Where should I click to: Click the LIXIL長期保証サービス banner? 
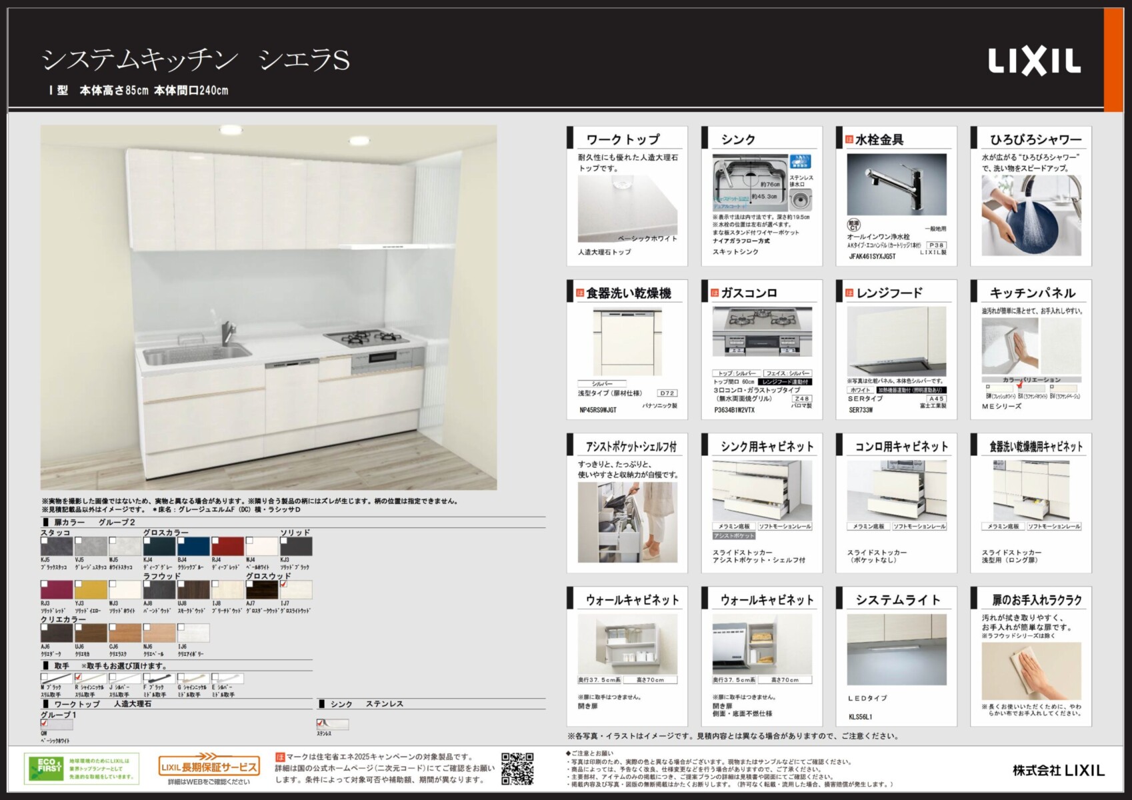pyautogui.click(x=209, y=767)
